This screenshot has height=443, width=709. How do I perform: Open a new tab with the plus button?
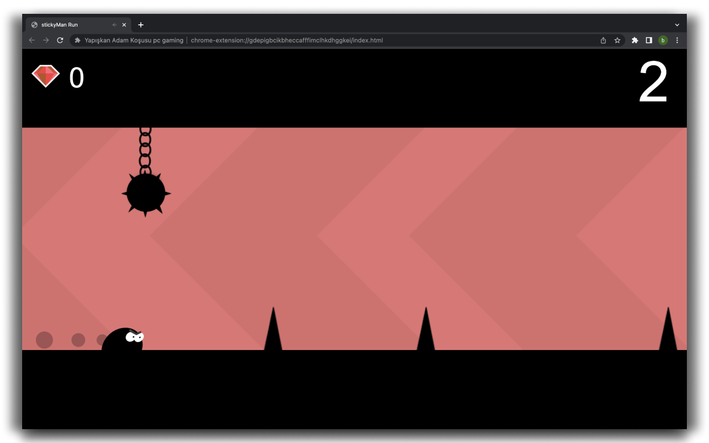tap(141, 24)
